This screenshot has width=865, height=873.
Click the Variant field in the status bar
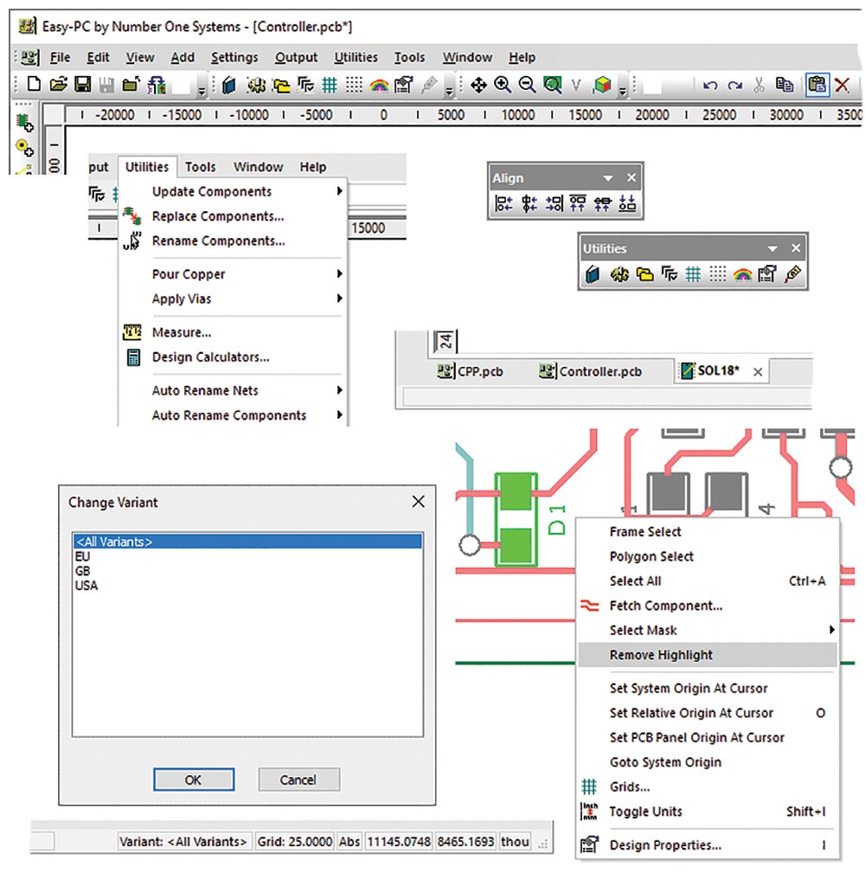pyautogui.click(x=183, y=841)
